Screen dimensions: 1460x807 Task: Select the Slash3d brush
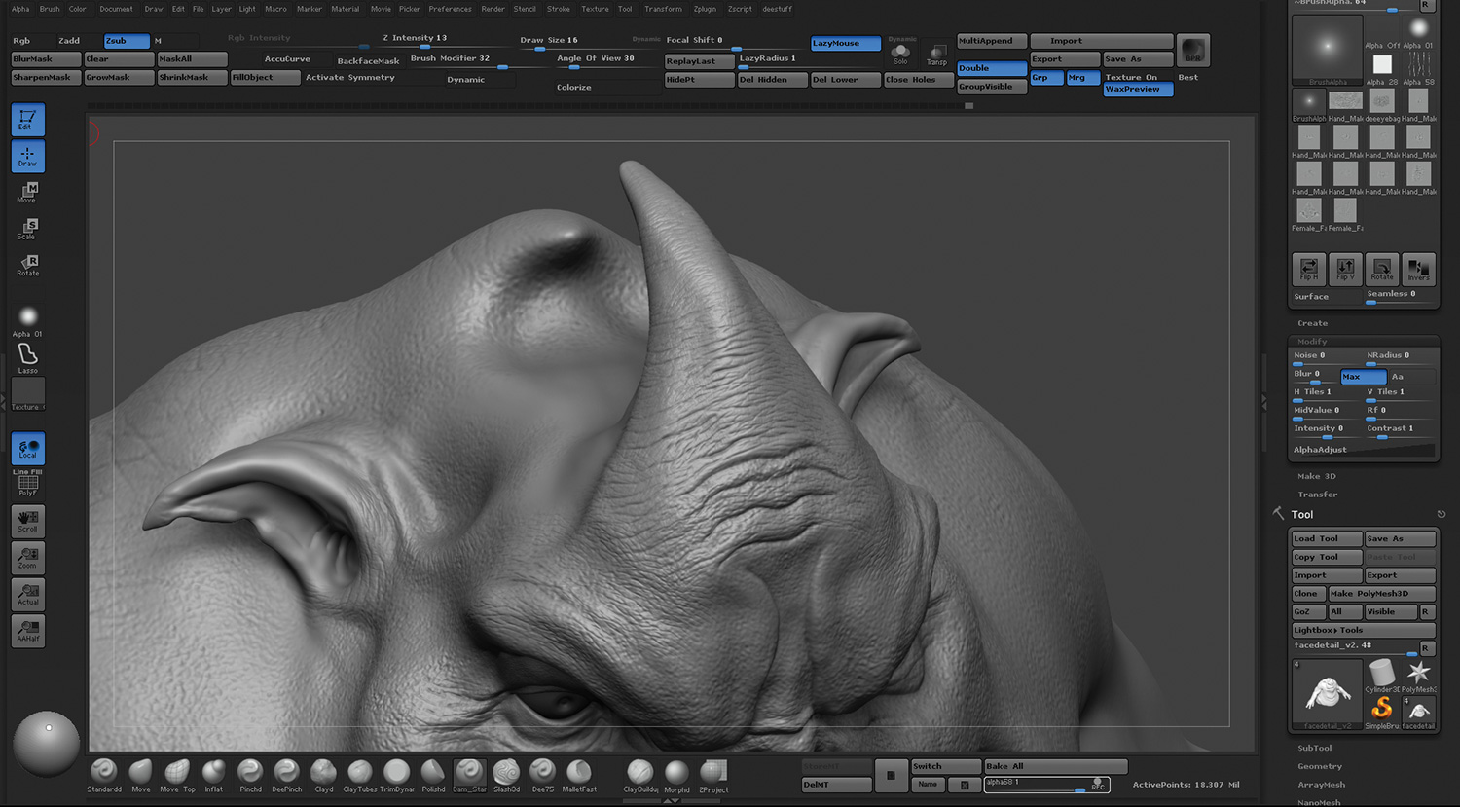click(506, 776)
